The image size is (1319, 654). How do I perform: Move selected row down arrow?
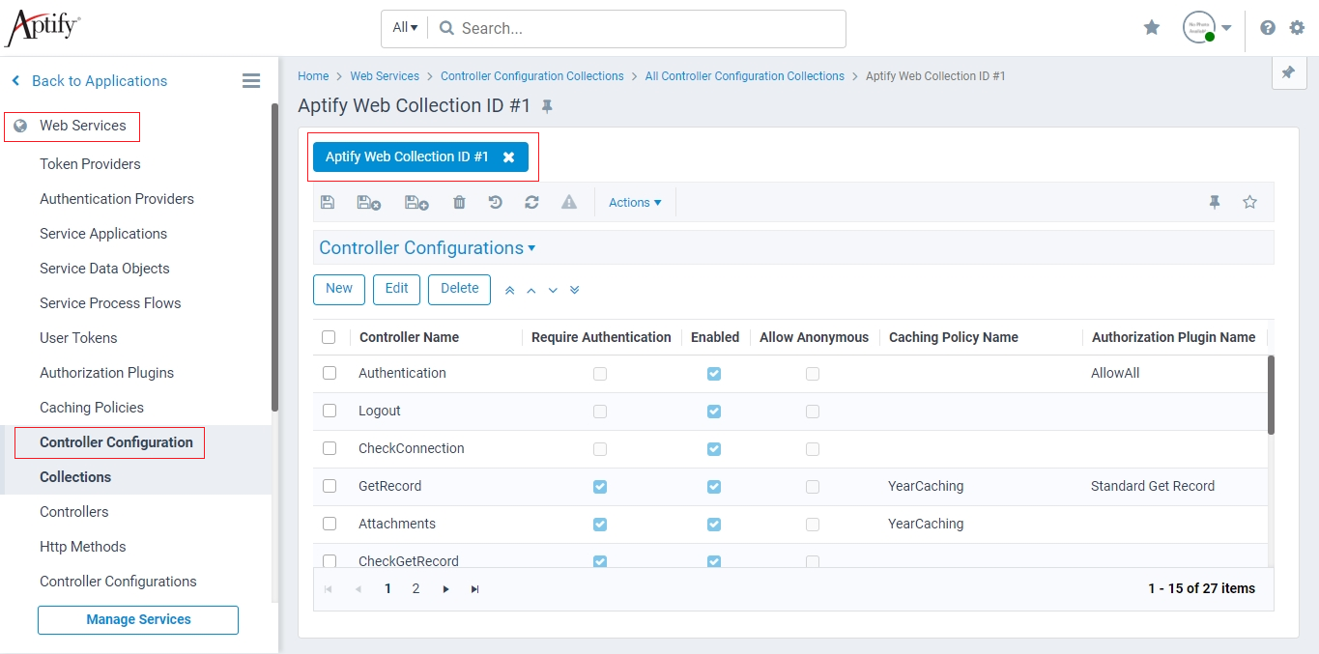tap(553, 290)
